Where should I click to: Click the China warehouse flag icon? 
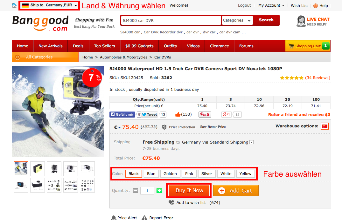(324, 126)
